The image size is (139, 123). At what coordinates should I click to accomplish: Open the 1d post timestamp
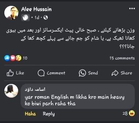click(x=37, y=18)
